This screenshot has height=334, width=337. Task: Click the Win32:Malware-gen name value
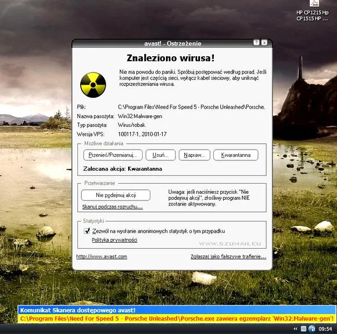coord(140,116)
